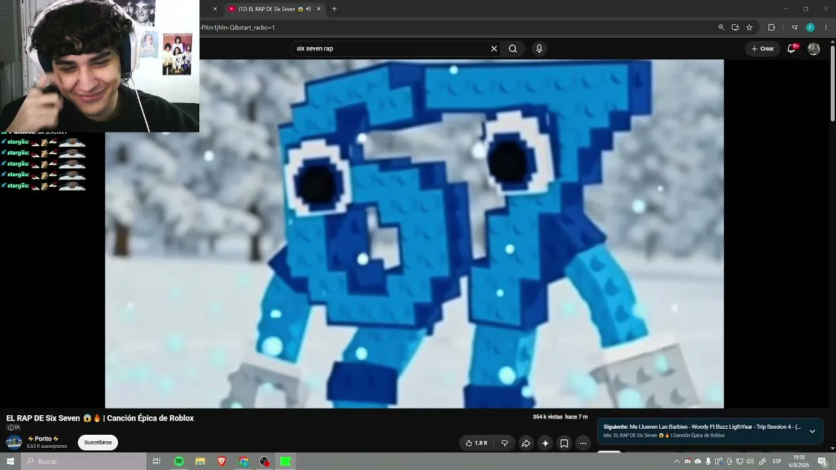The height and width of the screenshot is (470, 836).
Task: Open the browser extensions puzzle icon
Action: point(771,27)
